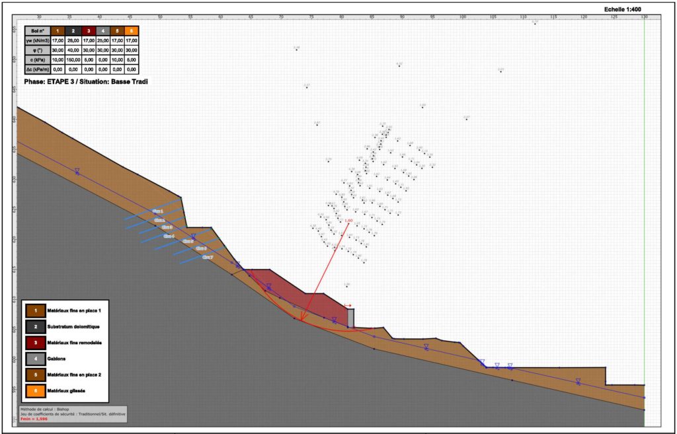The width and height of the screenshot is (677, 434).
Task: Click the orange soil 6 column header
Action: 131,31
